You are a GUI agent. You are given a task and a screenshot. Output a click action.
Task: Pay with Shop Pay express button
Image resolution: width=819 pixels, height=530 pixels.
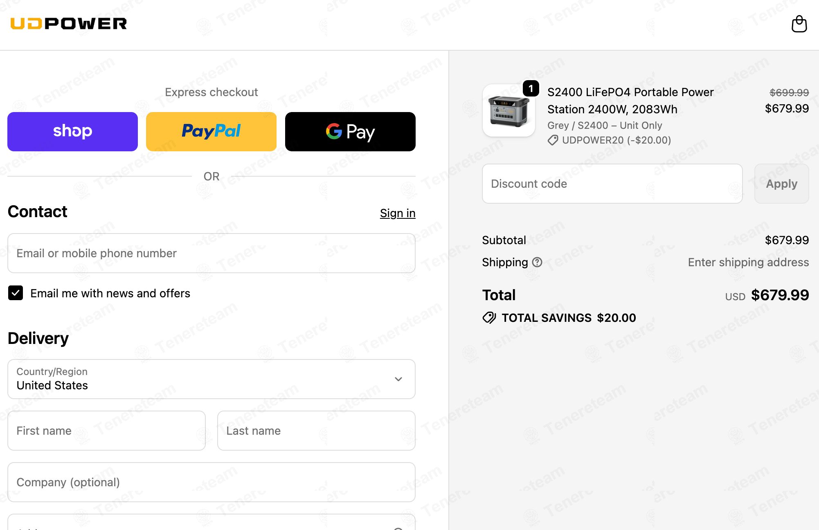[72, 132]
